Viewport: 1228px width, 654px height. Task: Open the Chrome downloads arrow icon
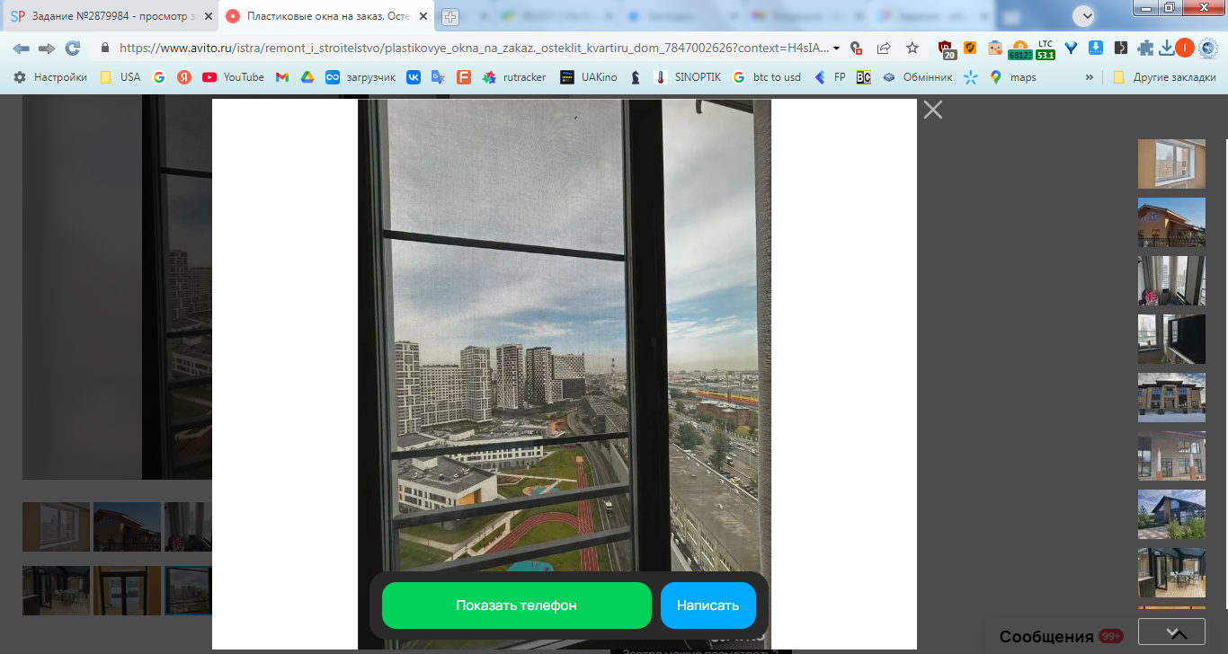tap(1166, 48)
